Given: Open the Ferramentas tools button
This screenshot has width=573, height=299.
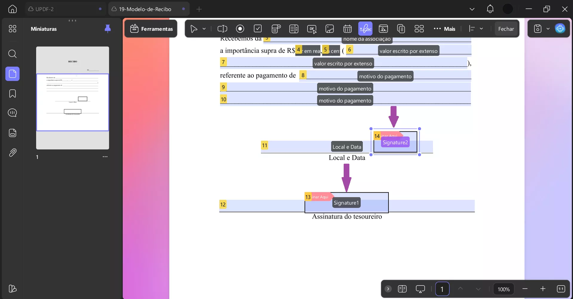Looking at the screenshot, I should [151, 29].
